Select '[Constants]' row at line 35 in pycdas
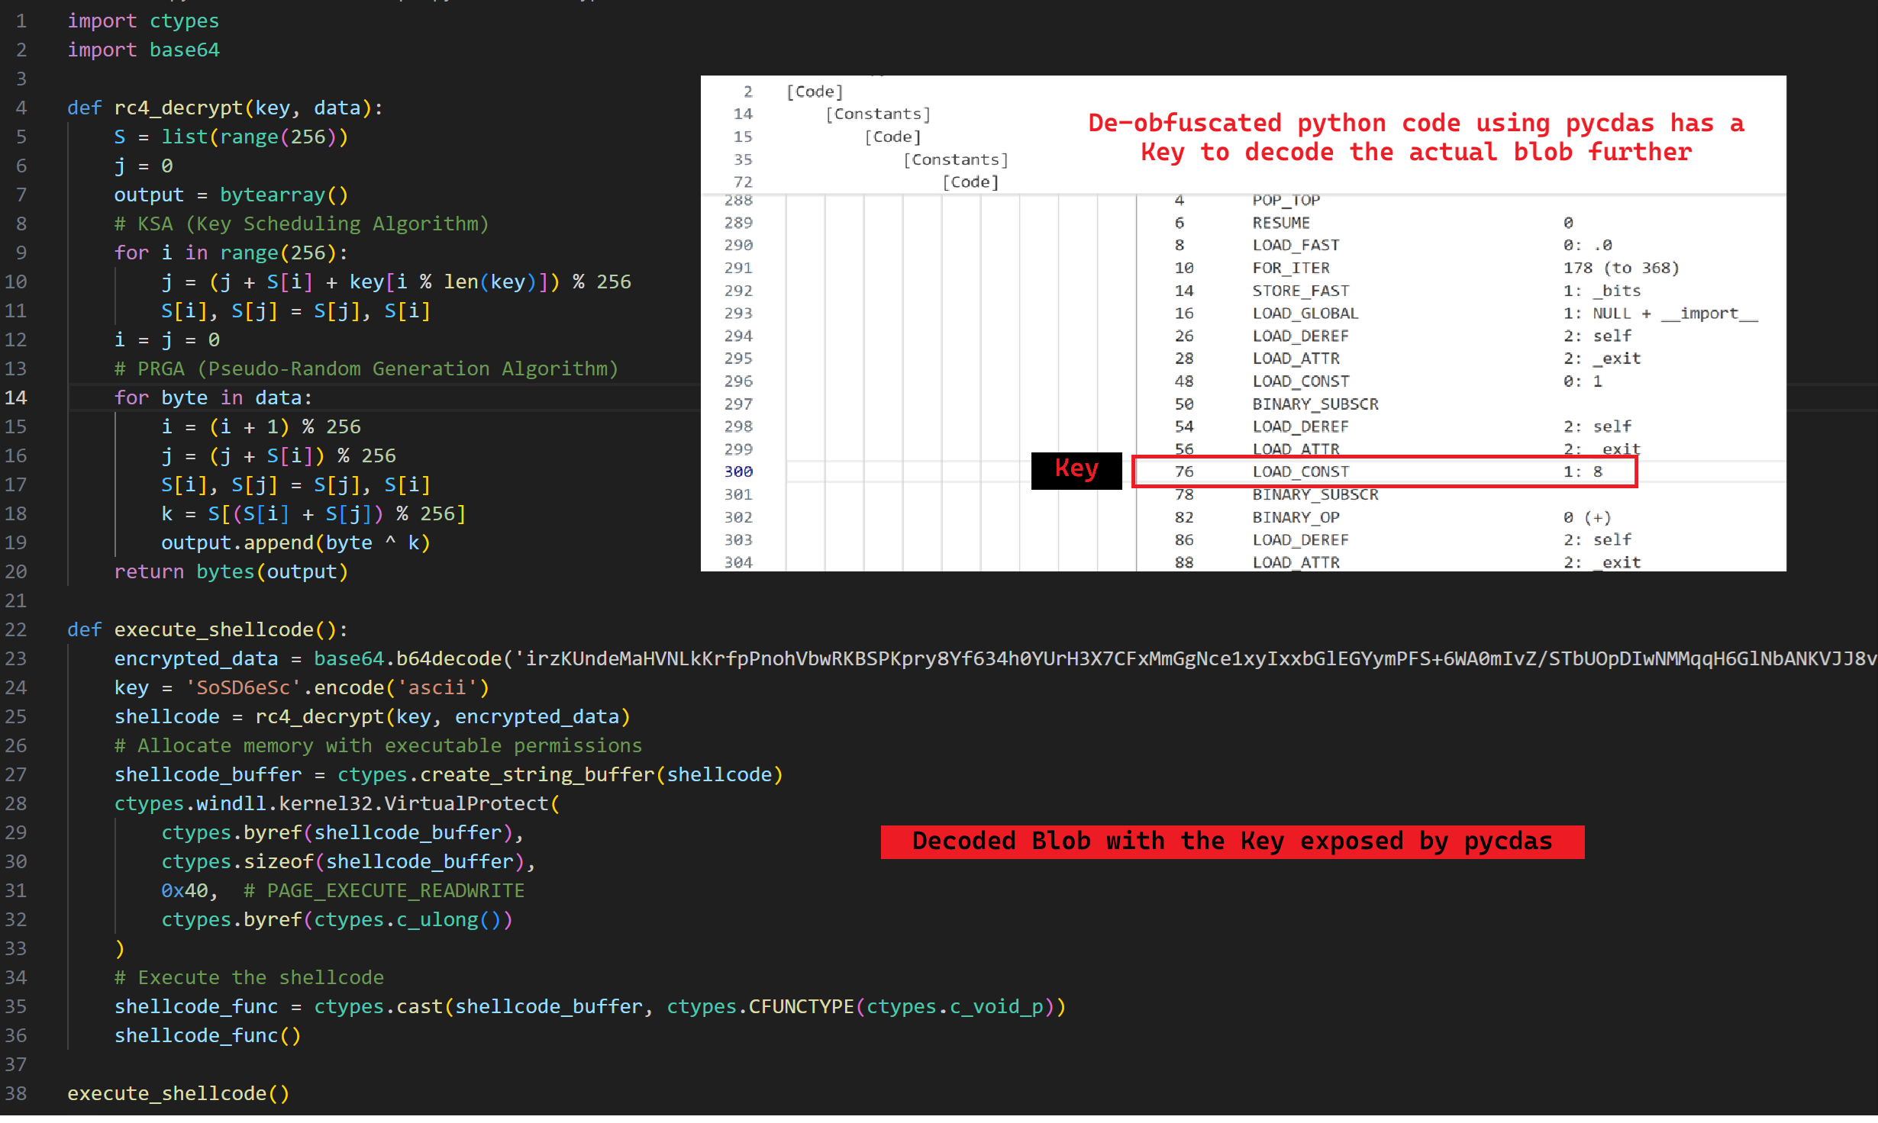Image resolution: width=1878 pixels, height=1123 pixels. pos(956,159)
